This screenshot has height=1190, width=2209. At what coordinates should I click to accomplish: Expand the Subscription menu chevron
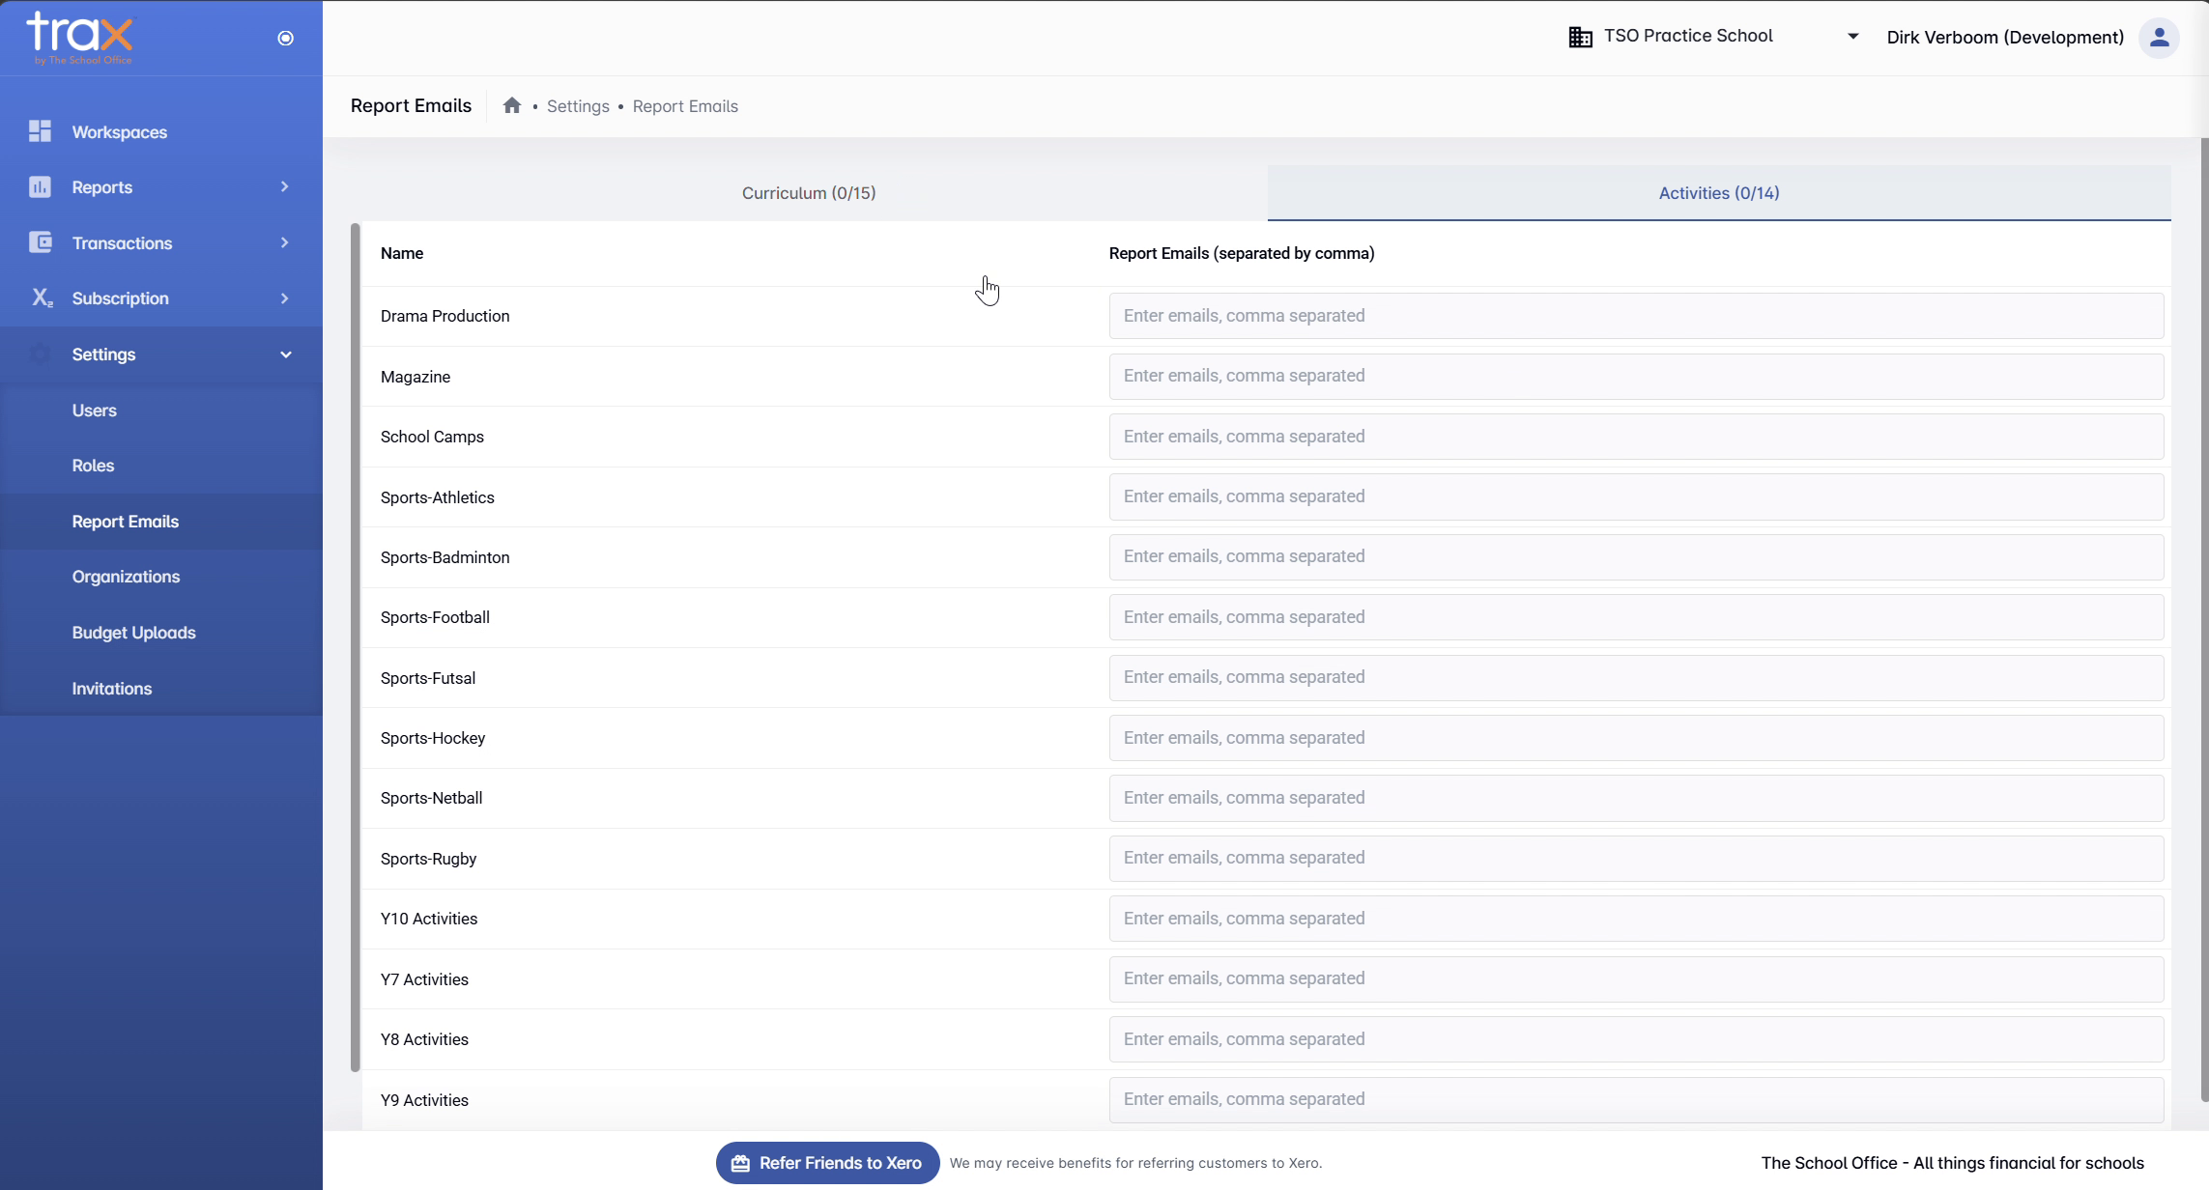pos(284,297)
